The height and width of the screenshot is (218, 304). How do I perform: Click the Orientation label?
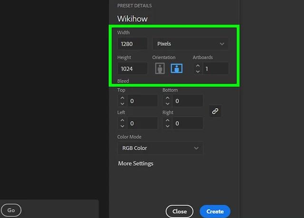pos(163,57)
